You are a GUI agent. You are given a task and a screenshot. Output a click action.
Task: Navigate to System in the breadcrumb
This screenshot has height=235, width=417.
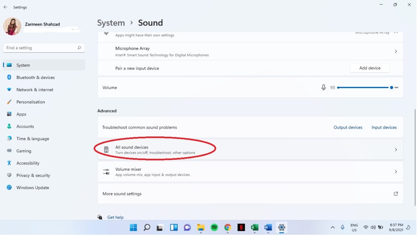tap(111, 23)
